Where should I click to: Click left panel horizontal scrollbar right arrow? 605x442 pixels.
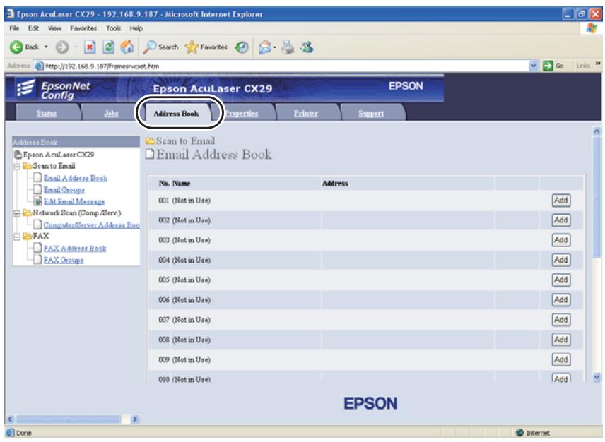click(x=135, y=419)
